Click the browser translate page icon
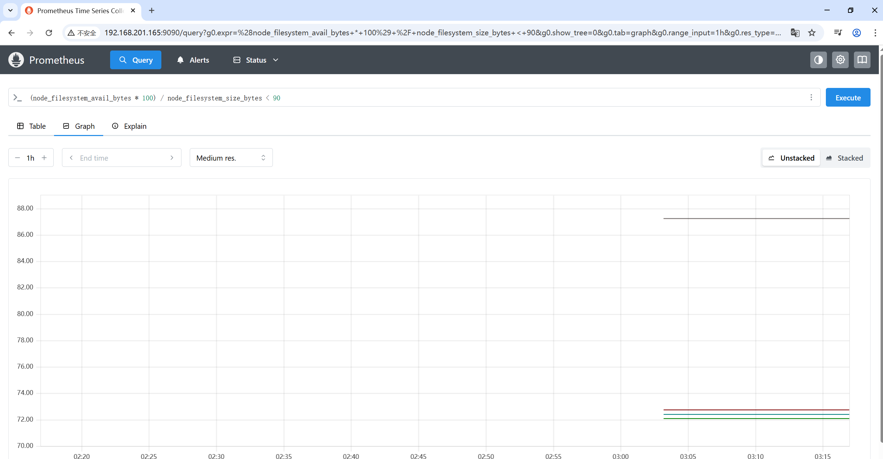 (x=795, y=33)
